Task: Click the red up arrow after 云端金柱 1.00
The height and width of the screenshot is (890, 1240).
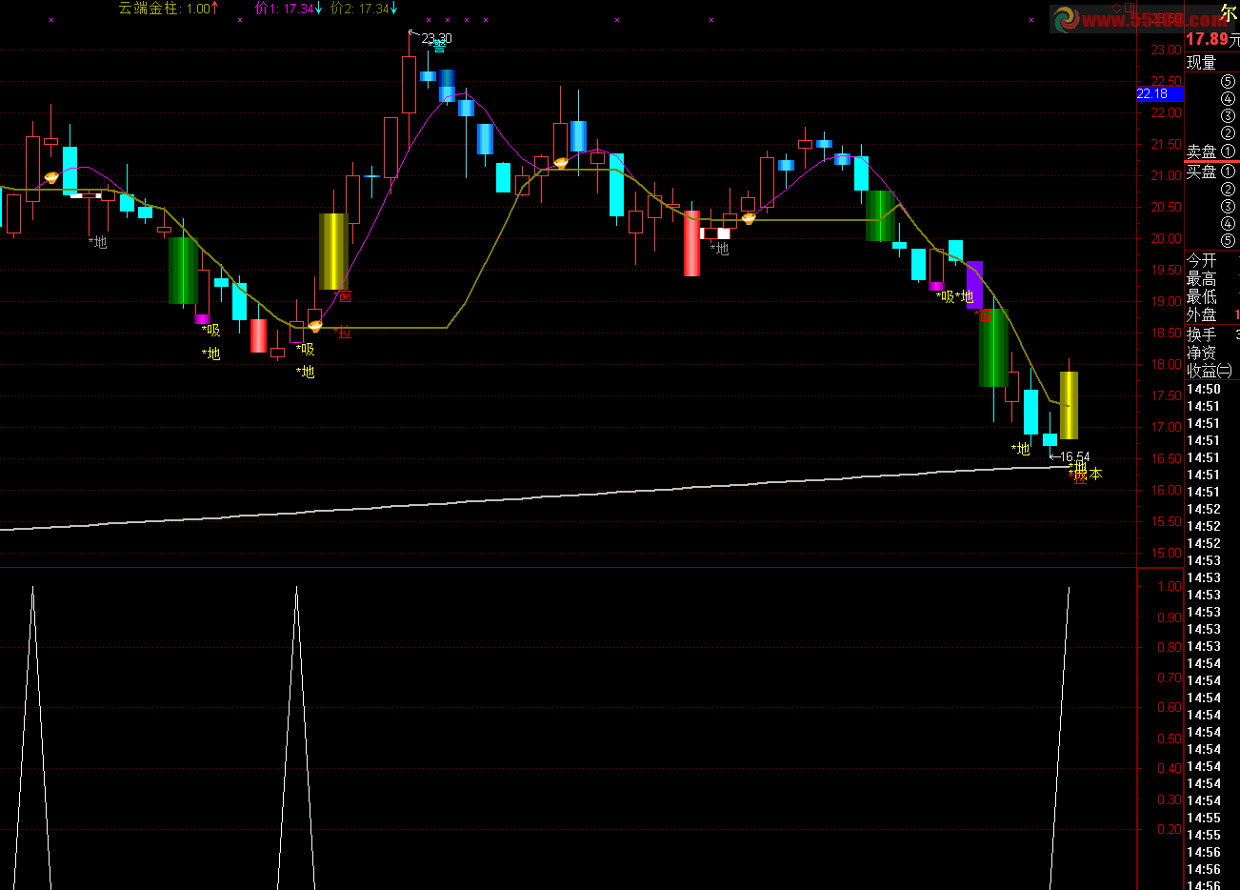Action: pyautogui.click(x=215, y=9)
